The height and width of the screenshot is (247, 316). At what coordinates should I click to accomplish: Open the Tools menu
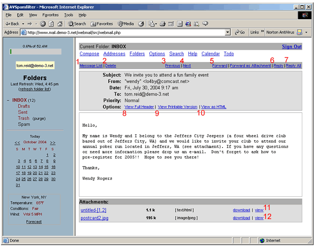tap(69, 15)
